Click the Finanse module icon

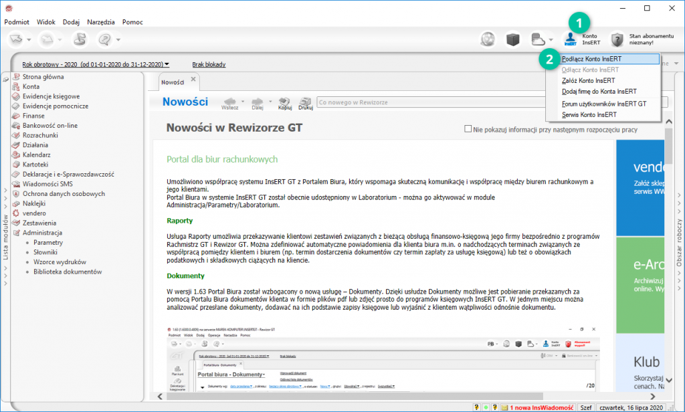pyautogui.click(x=16, y=116)
